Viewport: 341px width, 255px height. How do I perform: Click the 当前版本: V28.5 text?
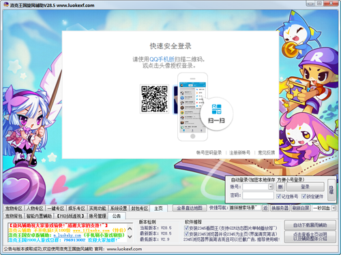[x=155, y=228]
